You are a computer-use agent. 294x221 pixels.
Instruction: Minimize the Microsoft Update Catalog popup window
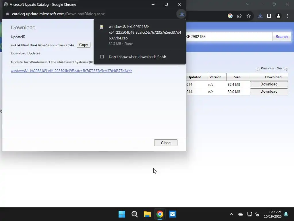point(153,4)
